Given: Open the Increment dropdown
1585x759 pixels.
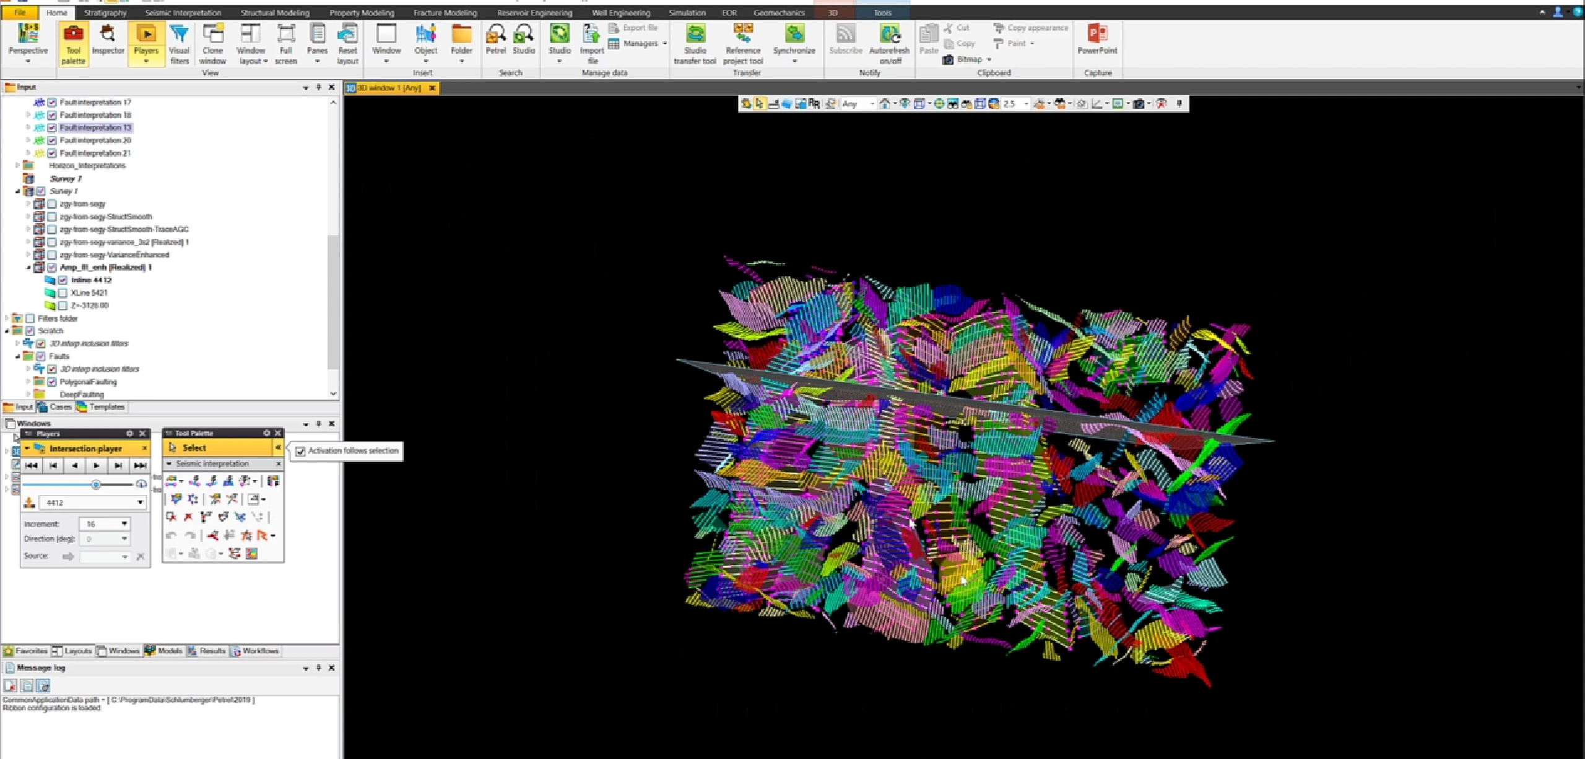Looking at the screenshot, I should tap(124, 524).
